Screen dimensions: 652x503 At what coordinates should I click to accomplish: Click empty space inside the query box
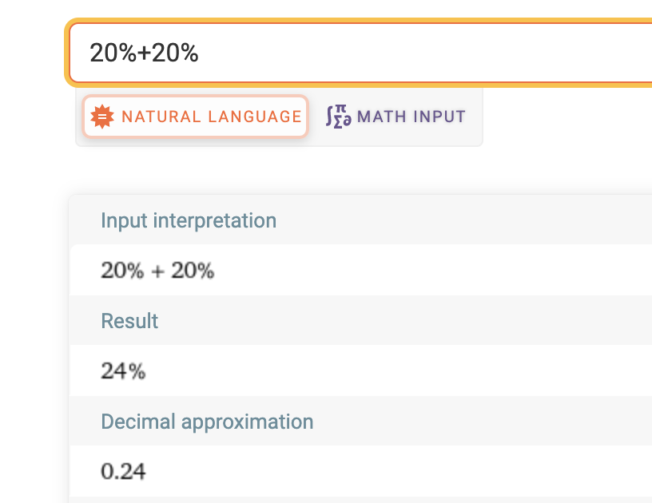[439, 53]
